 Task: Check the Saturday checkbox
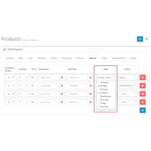pos(99,107)
